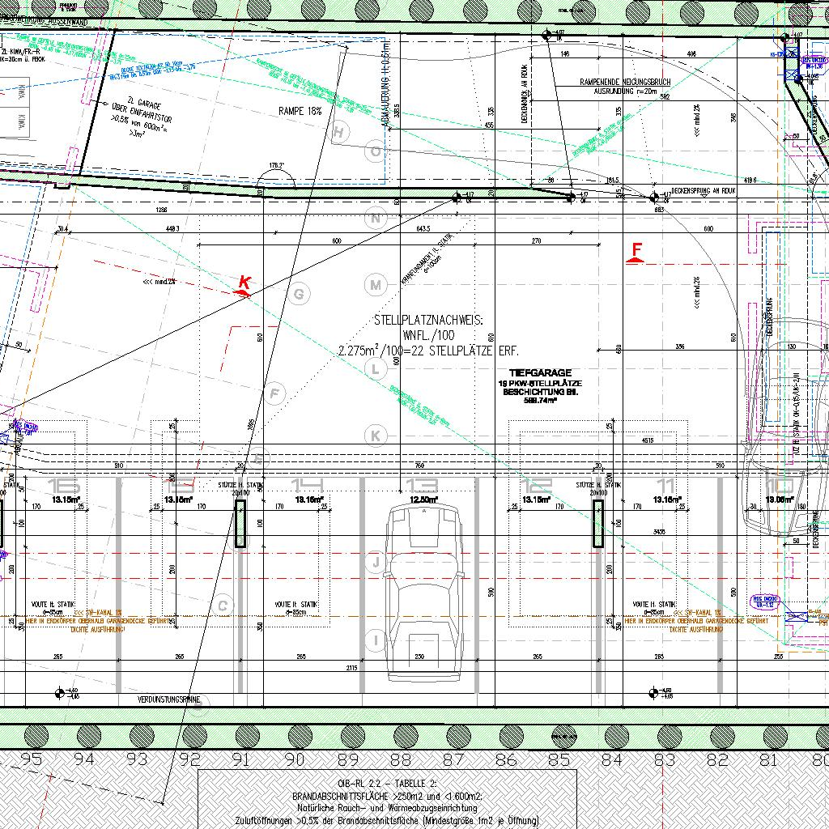Click the 'RAMPE 18%' label

300,111
